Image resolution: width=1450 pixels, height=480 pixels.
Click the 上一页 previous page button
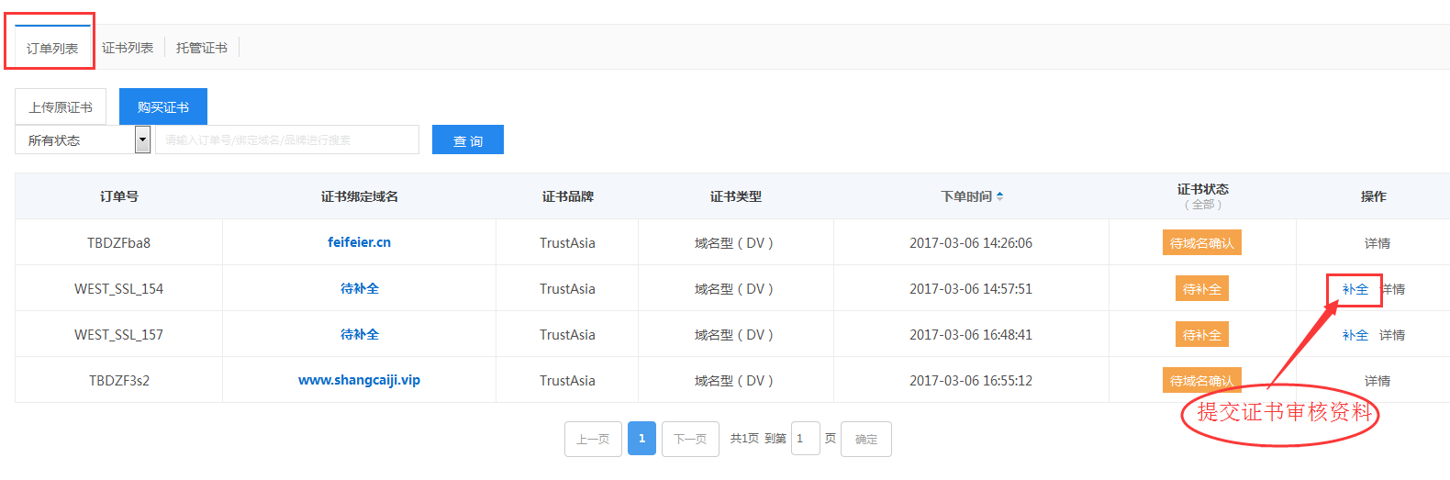[593, 439]
